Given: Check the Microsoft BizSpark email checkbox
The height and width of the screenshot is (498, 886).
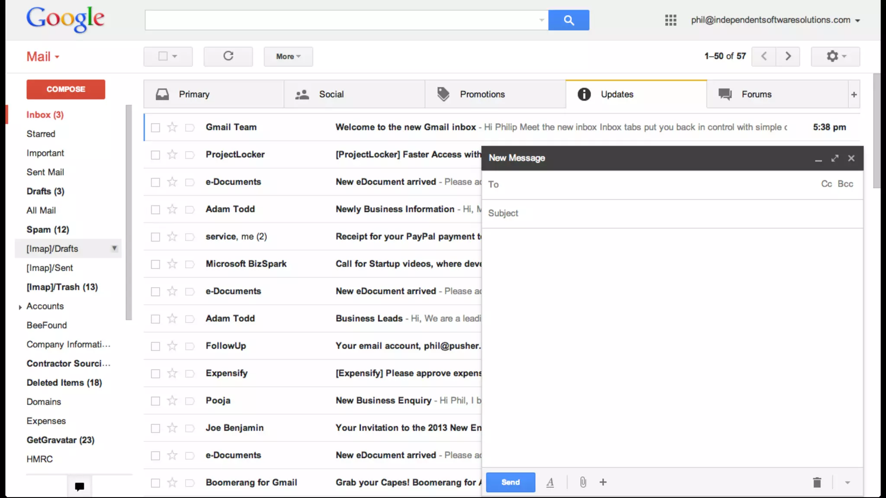Looking at the screenshot, I should [155, 264].
